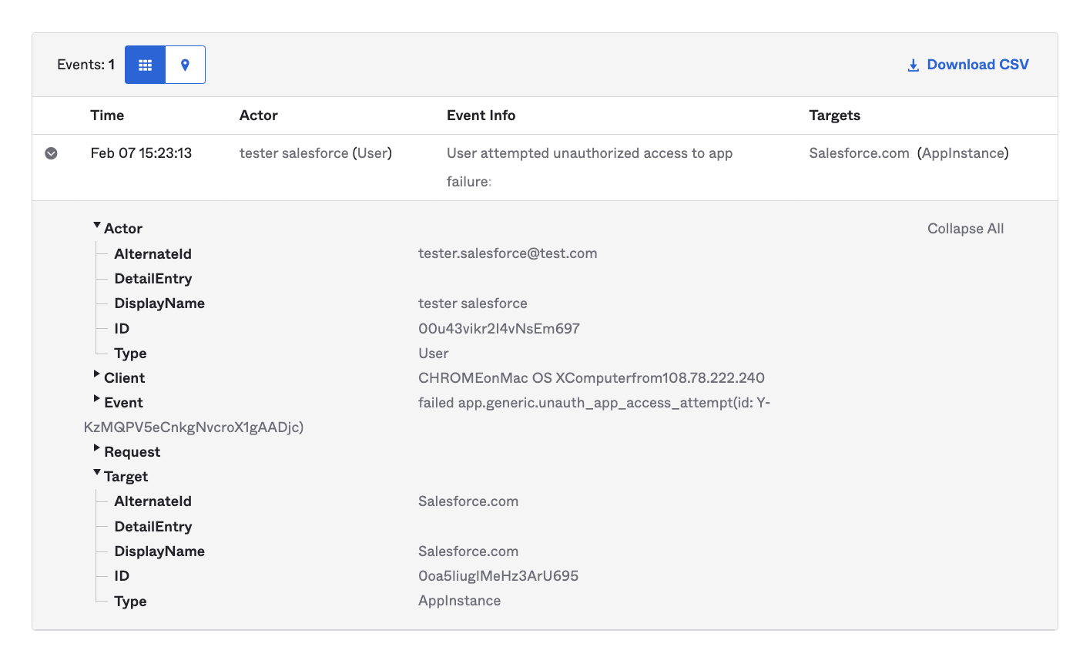1083x667 pixels.
Task: Click the download icon next to CSV
Action: coord(914,65)
